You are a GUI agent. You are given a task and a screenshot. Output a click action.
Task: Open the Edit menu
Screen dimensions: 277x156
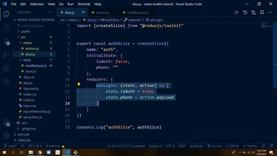(x=23, y=4)
